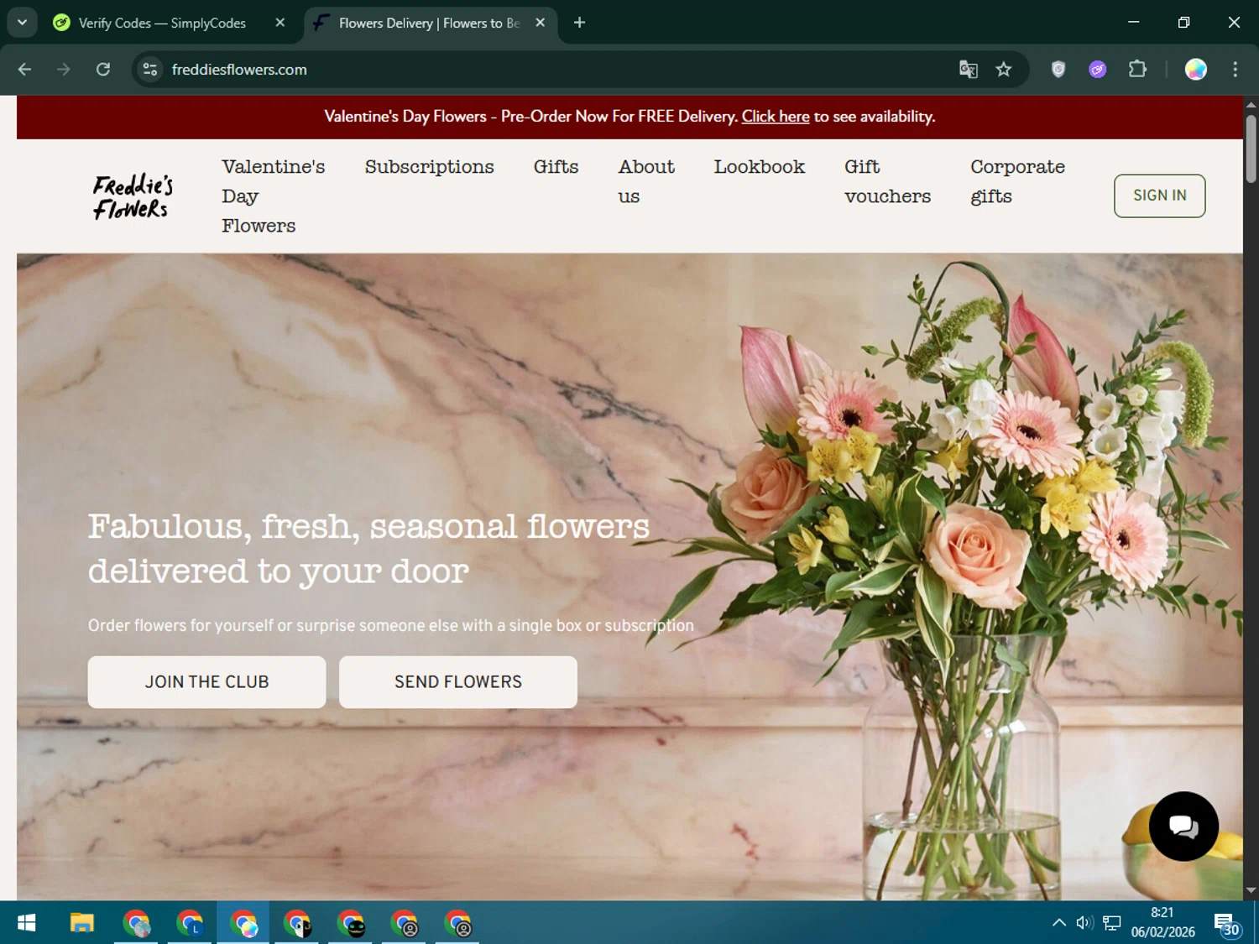Open the Chrome profile avatar
Screen dimensions: 1259x944
pyautogui.click(x=1196, y=70)
